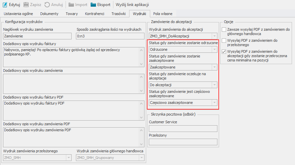
Task: Click the Nagłówek wydruku zamówienia text field
Action: pyautogui.click(x=37, y=36)
